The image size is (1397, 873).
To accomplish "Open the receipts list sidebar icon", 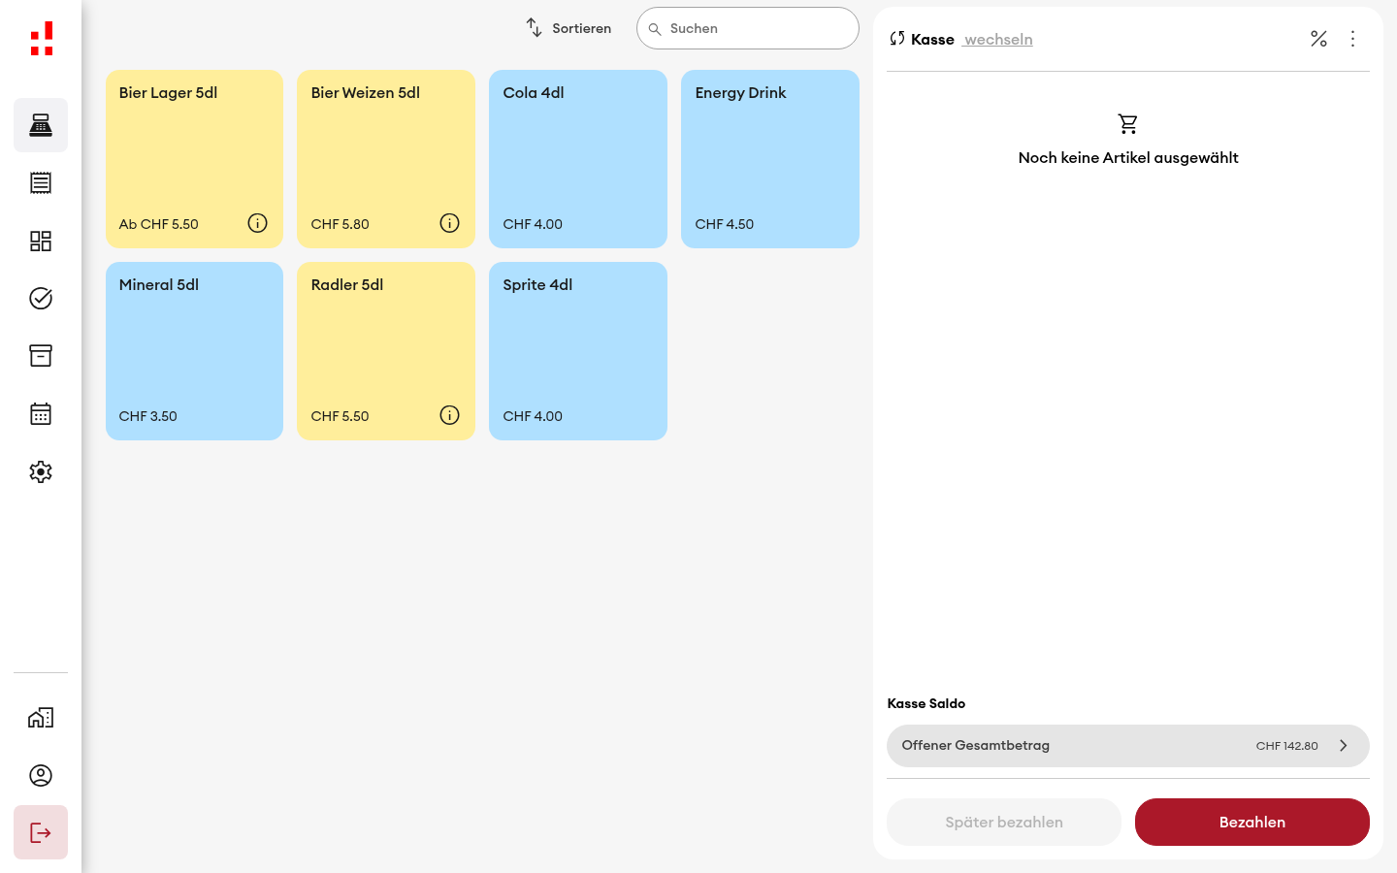I will pos(41,182).
